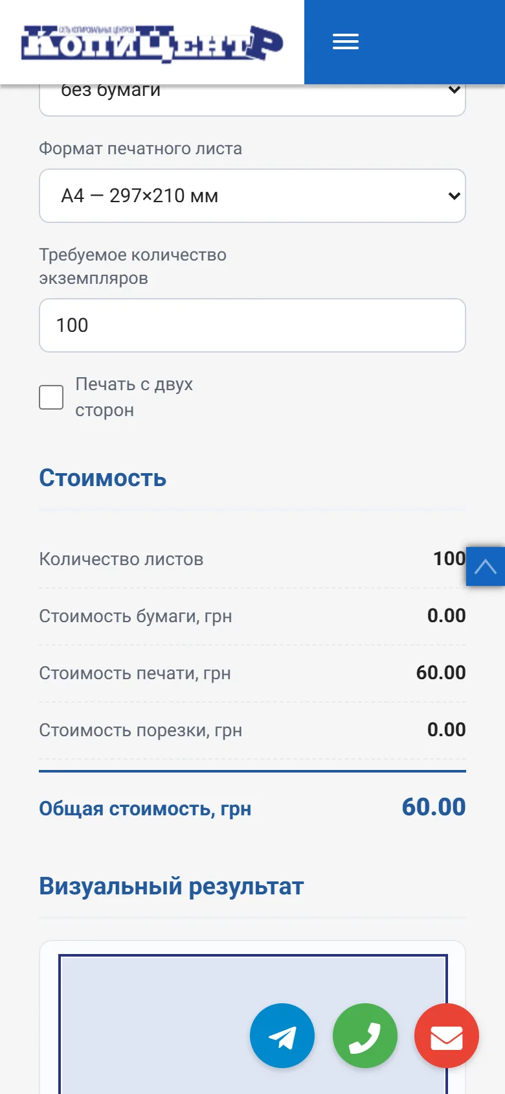
Task: Click the arrow of the format dropdown
Action: [454, 196]
